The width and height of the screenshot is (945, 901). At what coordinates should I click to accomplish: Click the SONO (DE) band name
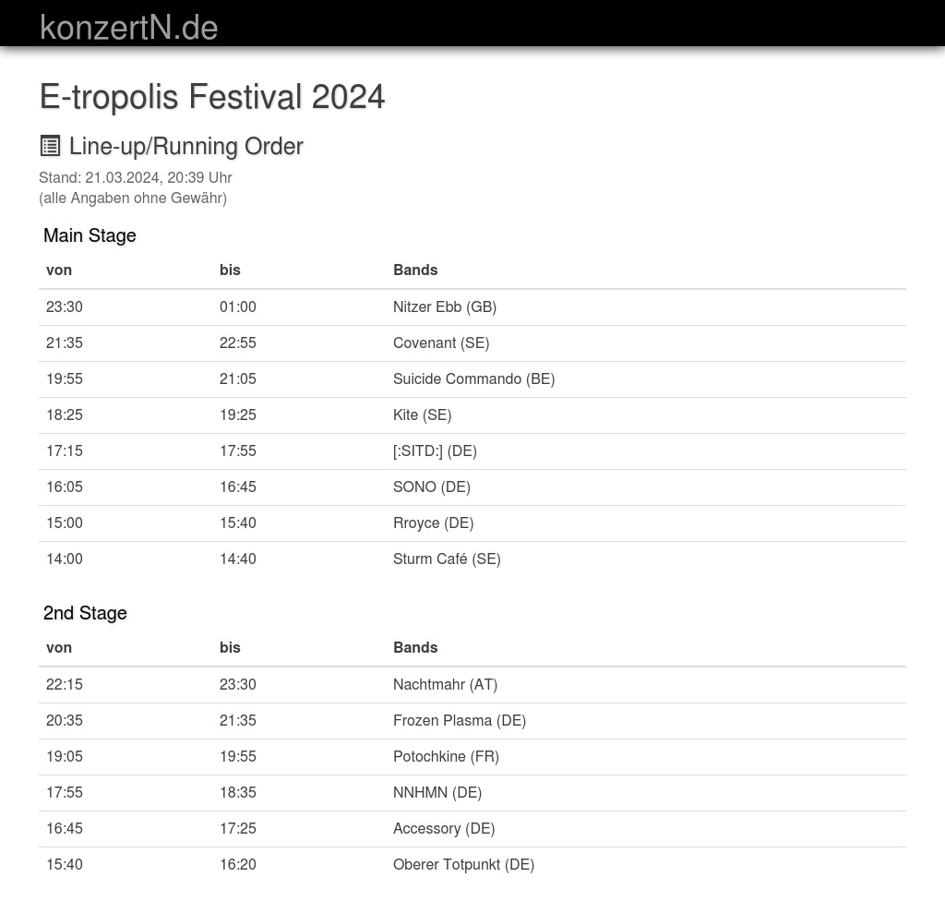click(432, 487)
